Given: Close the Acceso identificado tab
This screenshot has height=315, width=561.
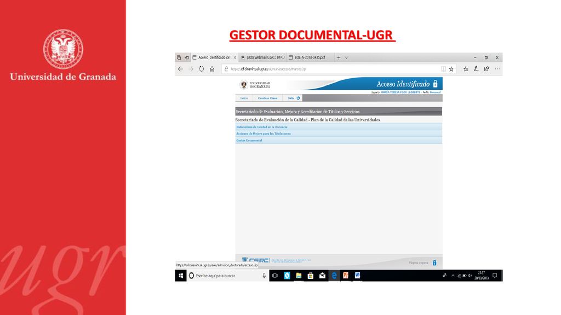Looking at the screenshot, I should click(234, 57).
